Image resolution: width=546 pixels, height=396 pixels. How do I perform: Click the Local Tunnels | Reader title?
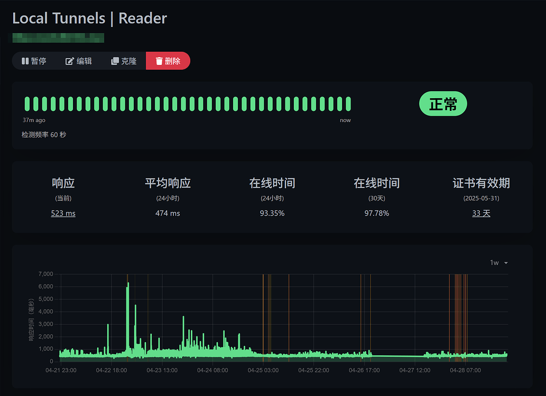(89, 18)
